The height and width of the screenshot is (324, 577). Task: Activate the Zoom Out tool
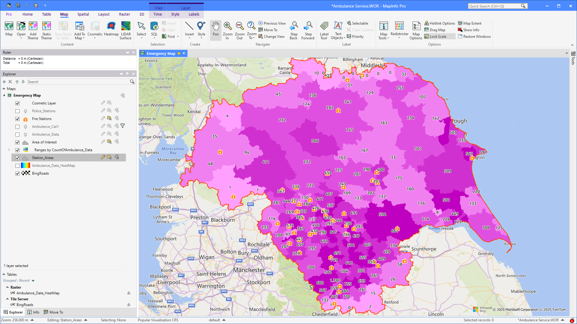pos(240,30)
